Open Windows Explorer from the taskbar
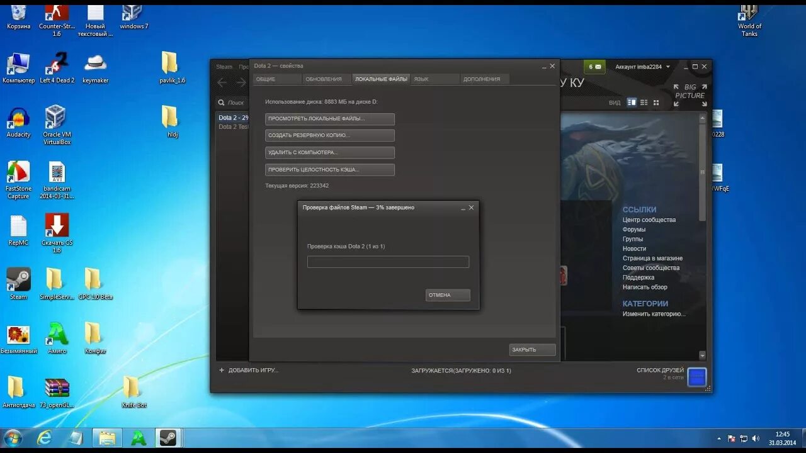This screenshot has height=453, width=806. (x=108, y=438)
